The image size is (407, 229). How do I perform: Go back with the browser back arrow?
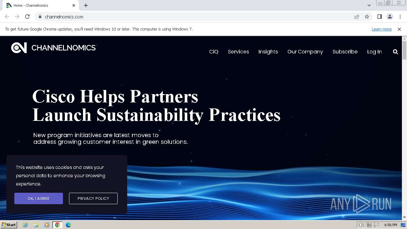click(x=7, y=17)
